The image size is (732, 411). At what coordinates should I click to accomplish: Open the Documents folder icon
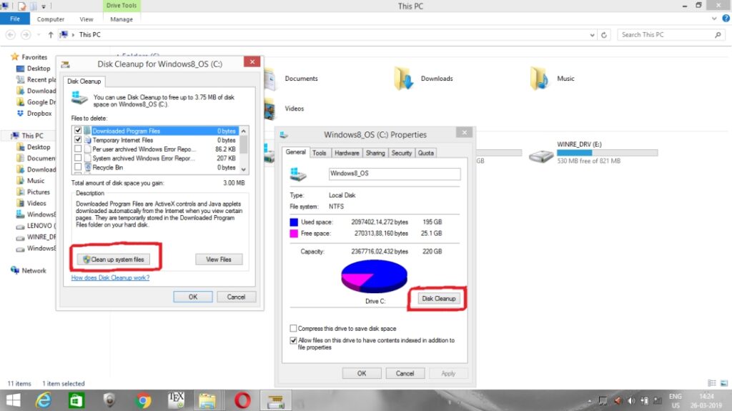(x=270, y=79)
